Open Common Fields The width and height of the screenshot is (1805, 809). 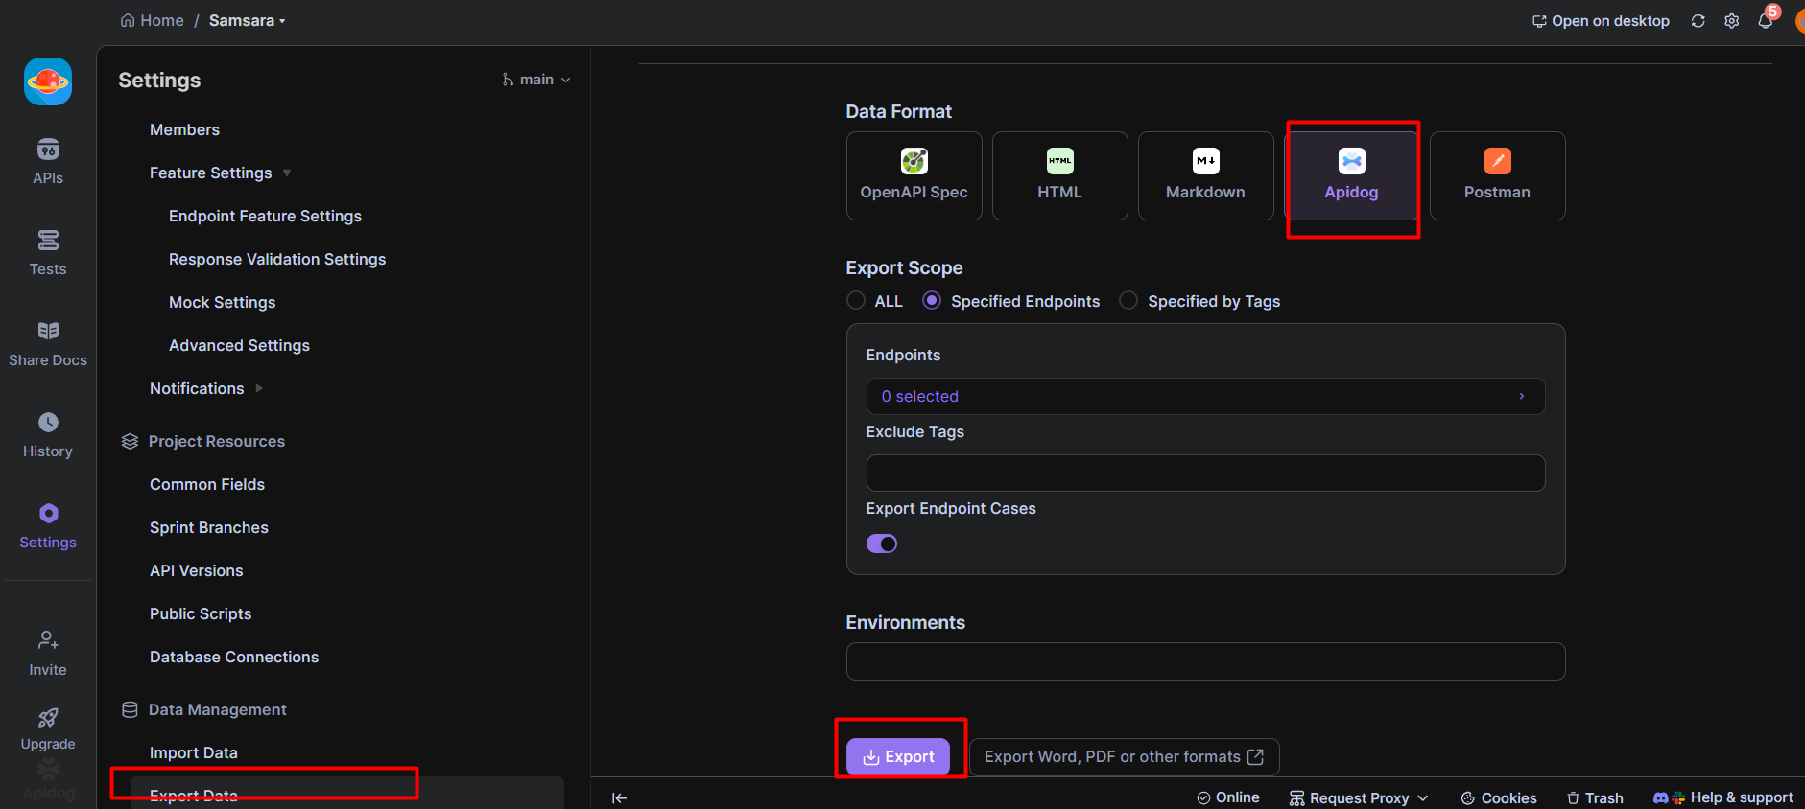click(207, 484)
